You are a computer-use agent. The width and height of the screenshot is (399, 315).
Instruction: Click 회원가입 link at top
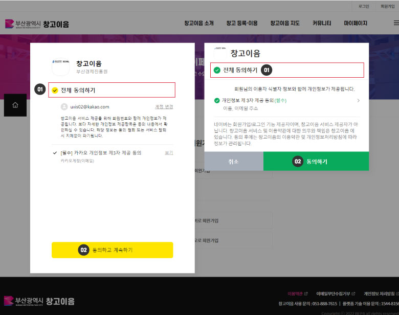tap(387, 6)
